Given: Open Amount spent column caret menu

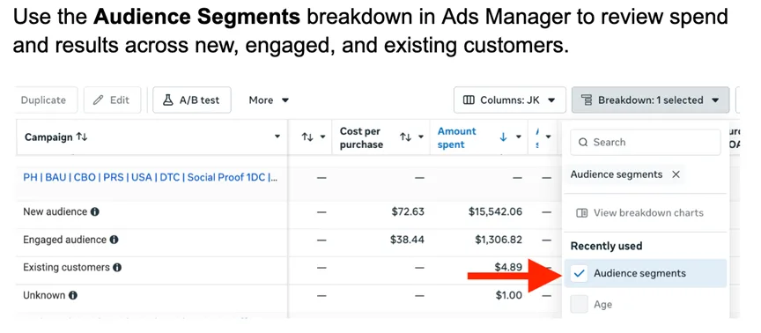Looking at the screenshot, I should [518, 137].
